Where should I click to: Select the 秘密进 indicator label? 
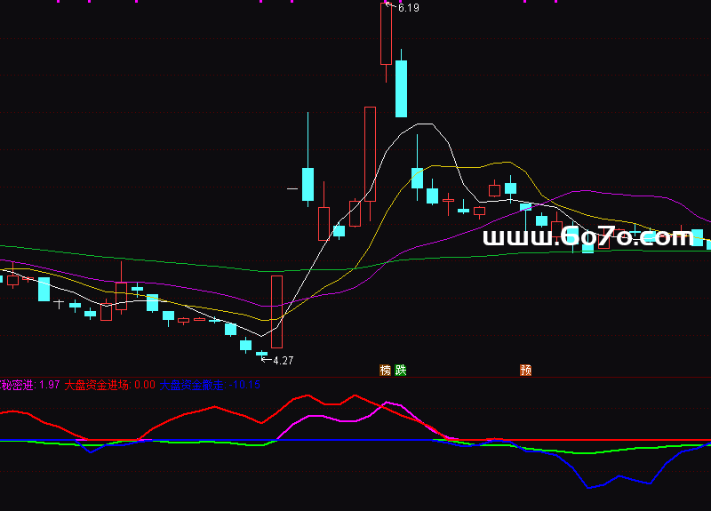tap(17, 385)
